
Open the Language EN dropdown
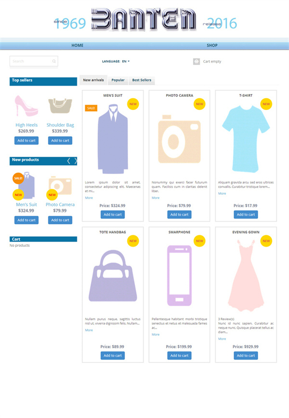coord(126,61)
